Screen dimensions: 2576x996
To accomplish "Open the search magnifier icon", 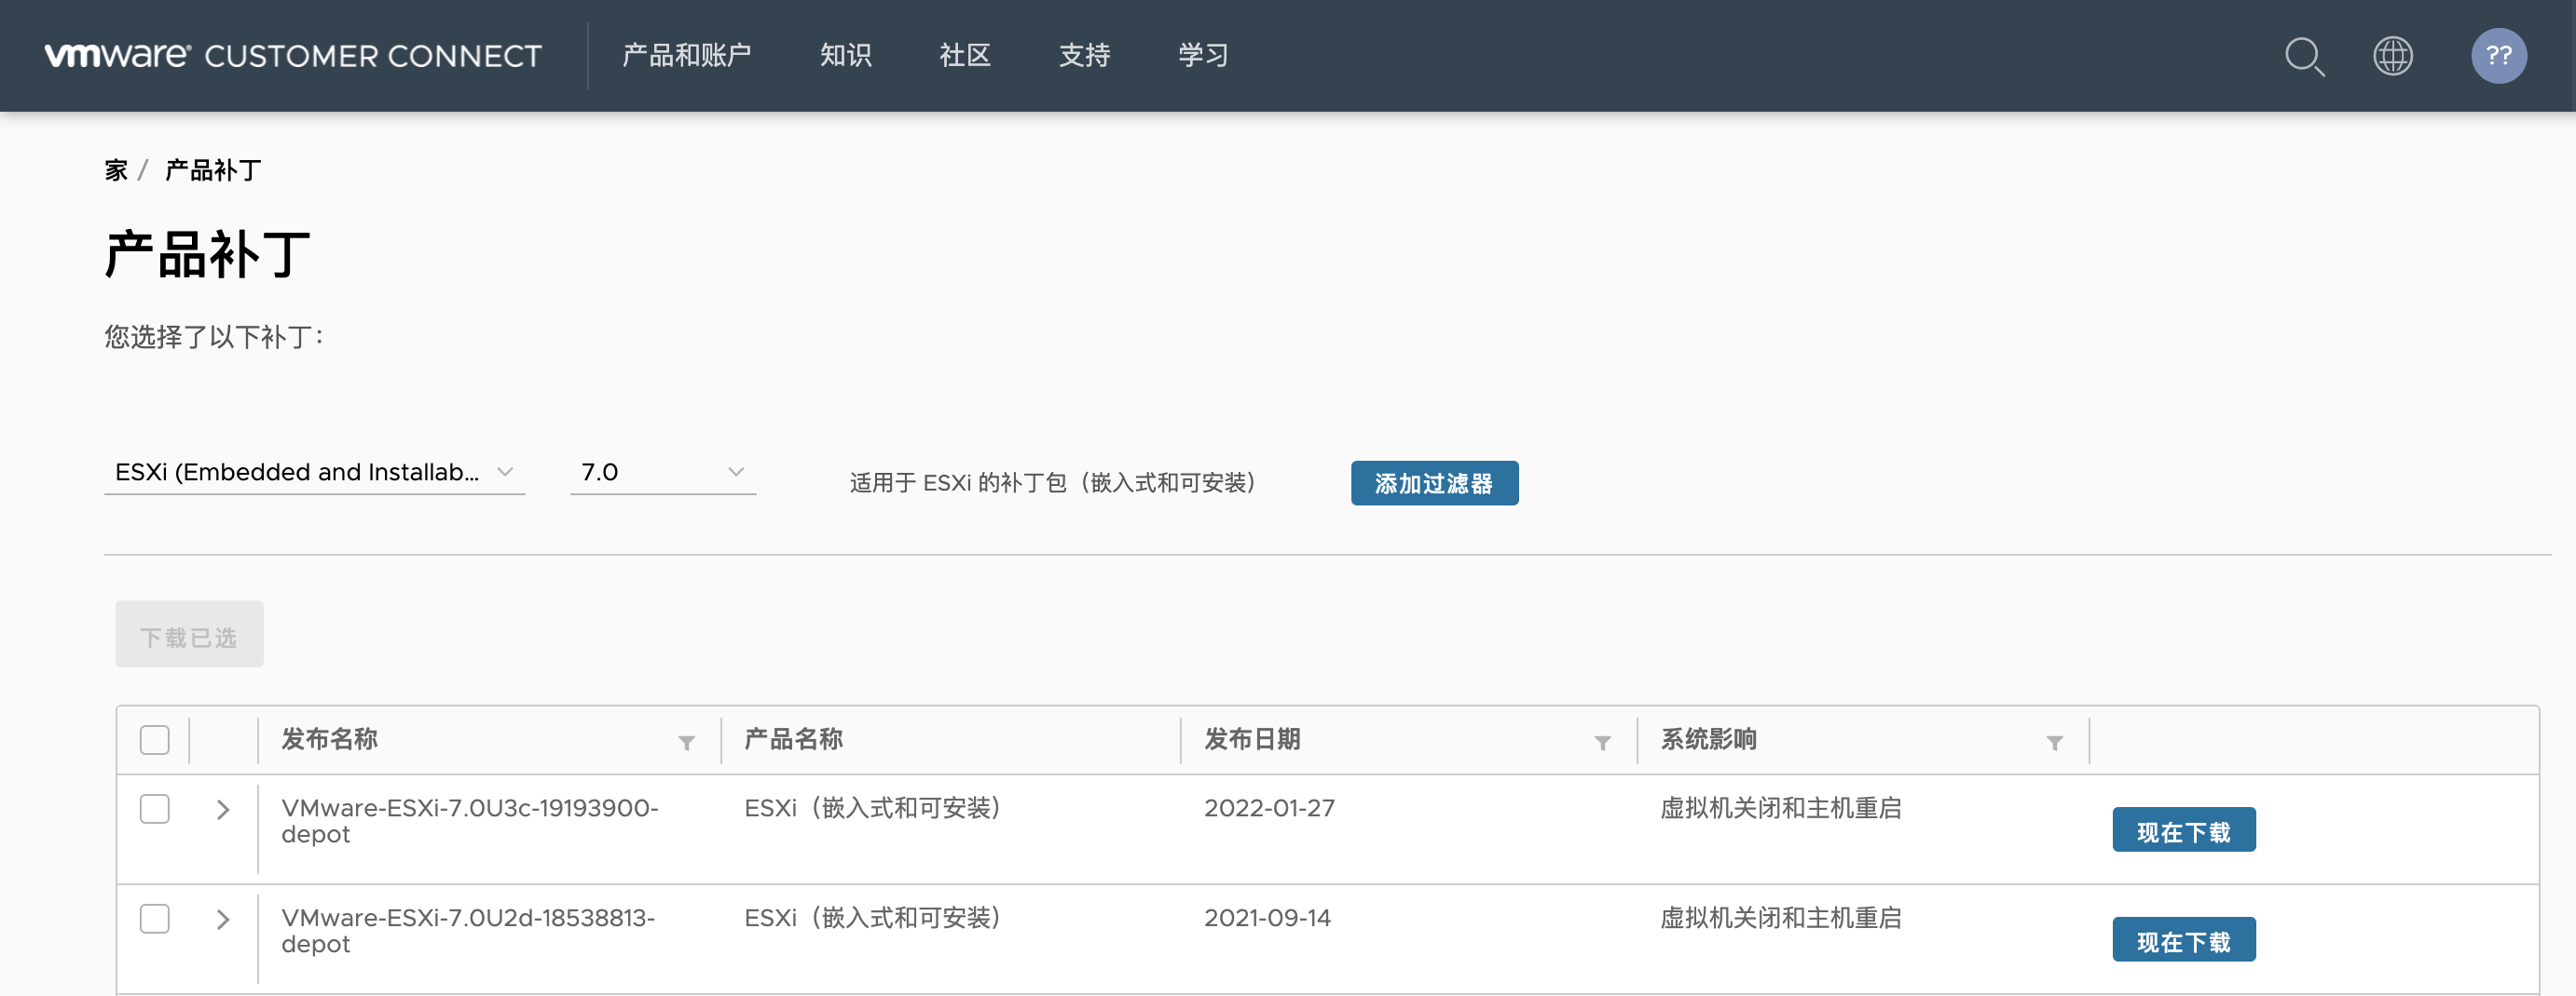I will tap(2304, 56).
